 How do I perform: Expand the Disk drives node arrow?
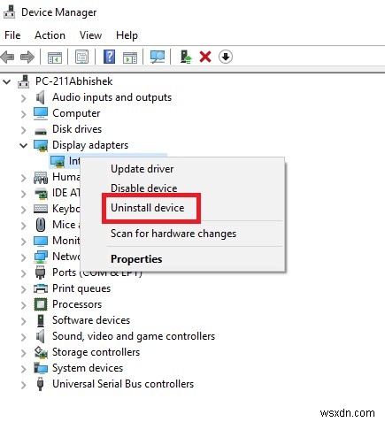coord(24,130)
